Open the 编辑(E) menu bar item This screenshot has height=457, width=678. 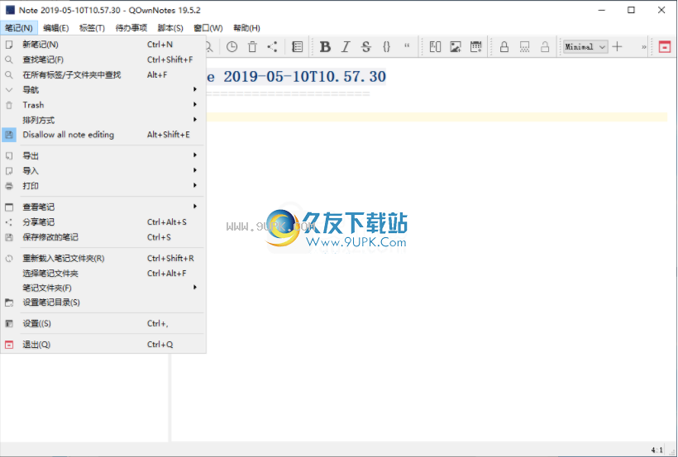tap(55, 28)
